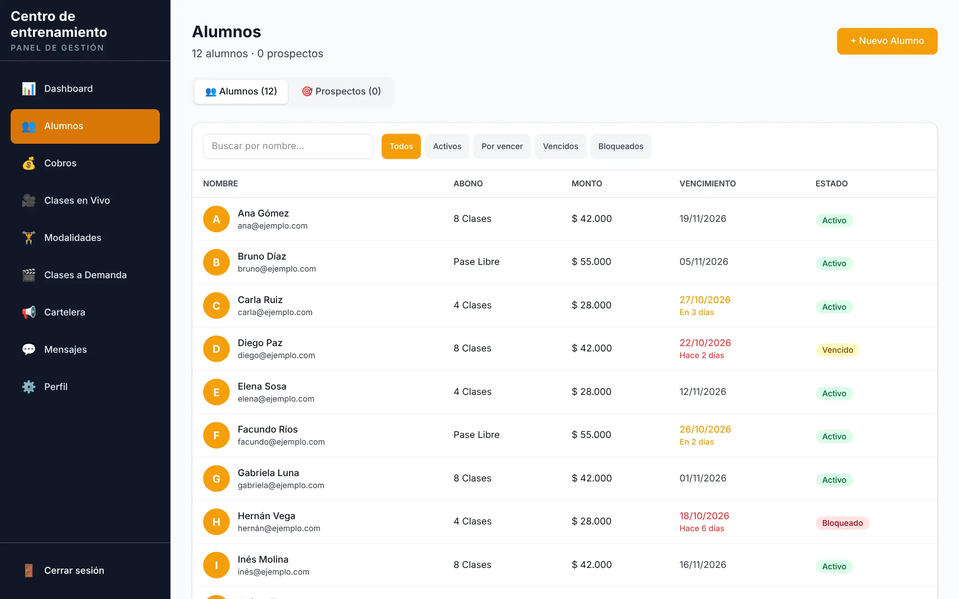Click the Cerrar sesión door icon
Viewport: 959px width, 599px height.
click(x=29, y=571)
